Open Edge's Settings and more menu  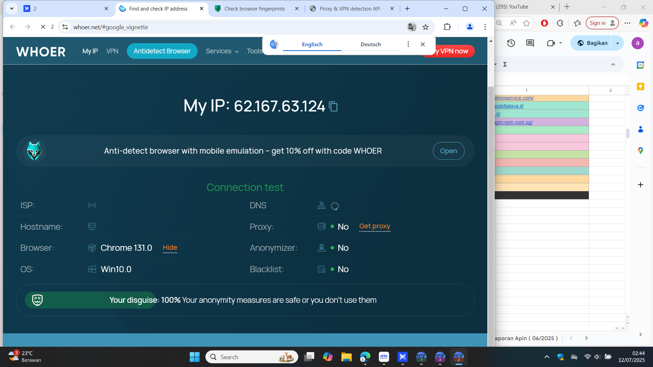(627, 23)
